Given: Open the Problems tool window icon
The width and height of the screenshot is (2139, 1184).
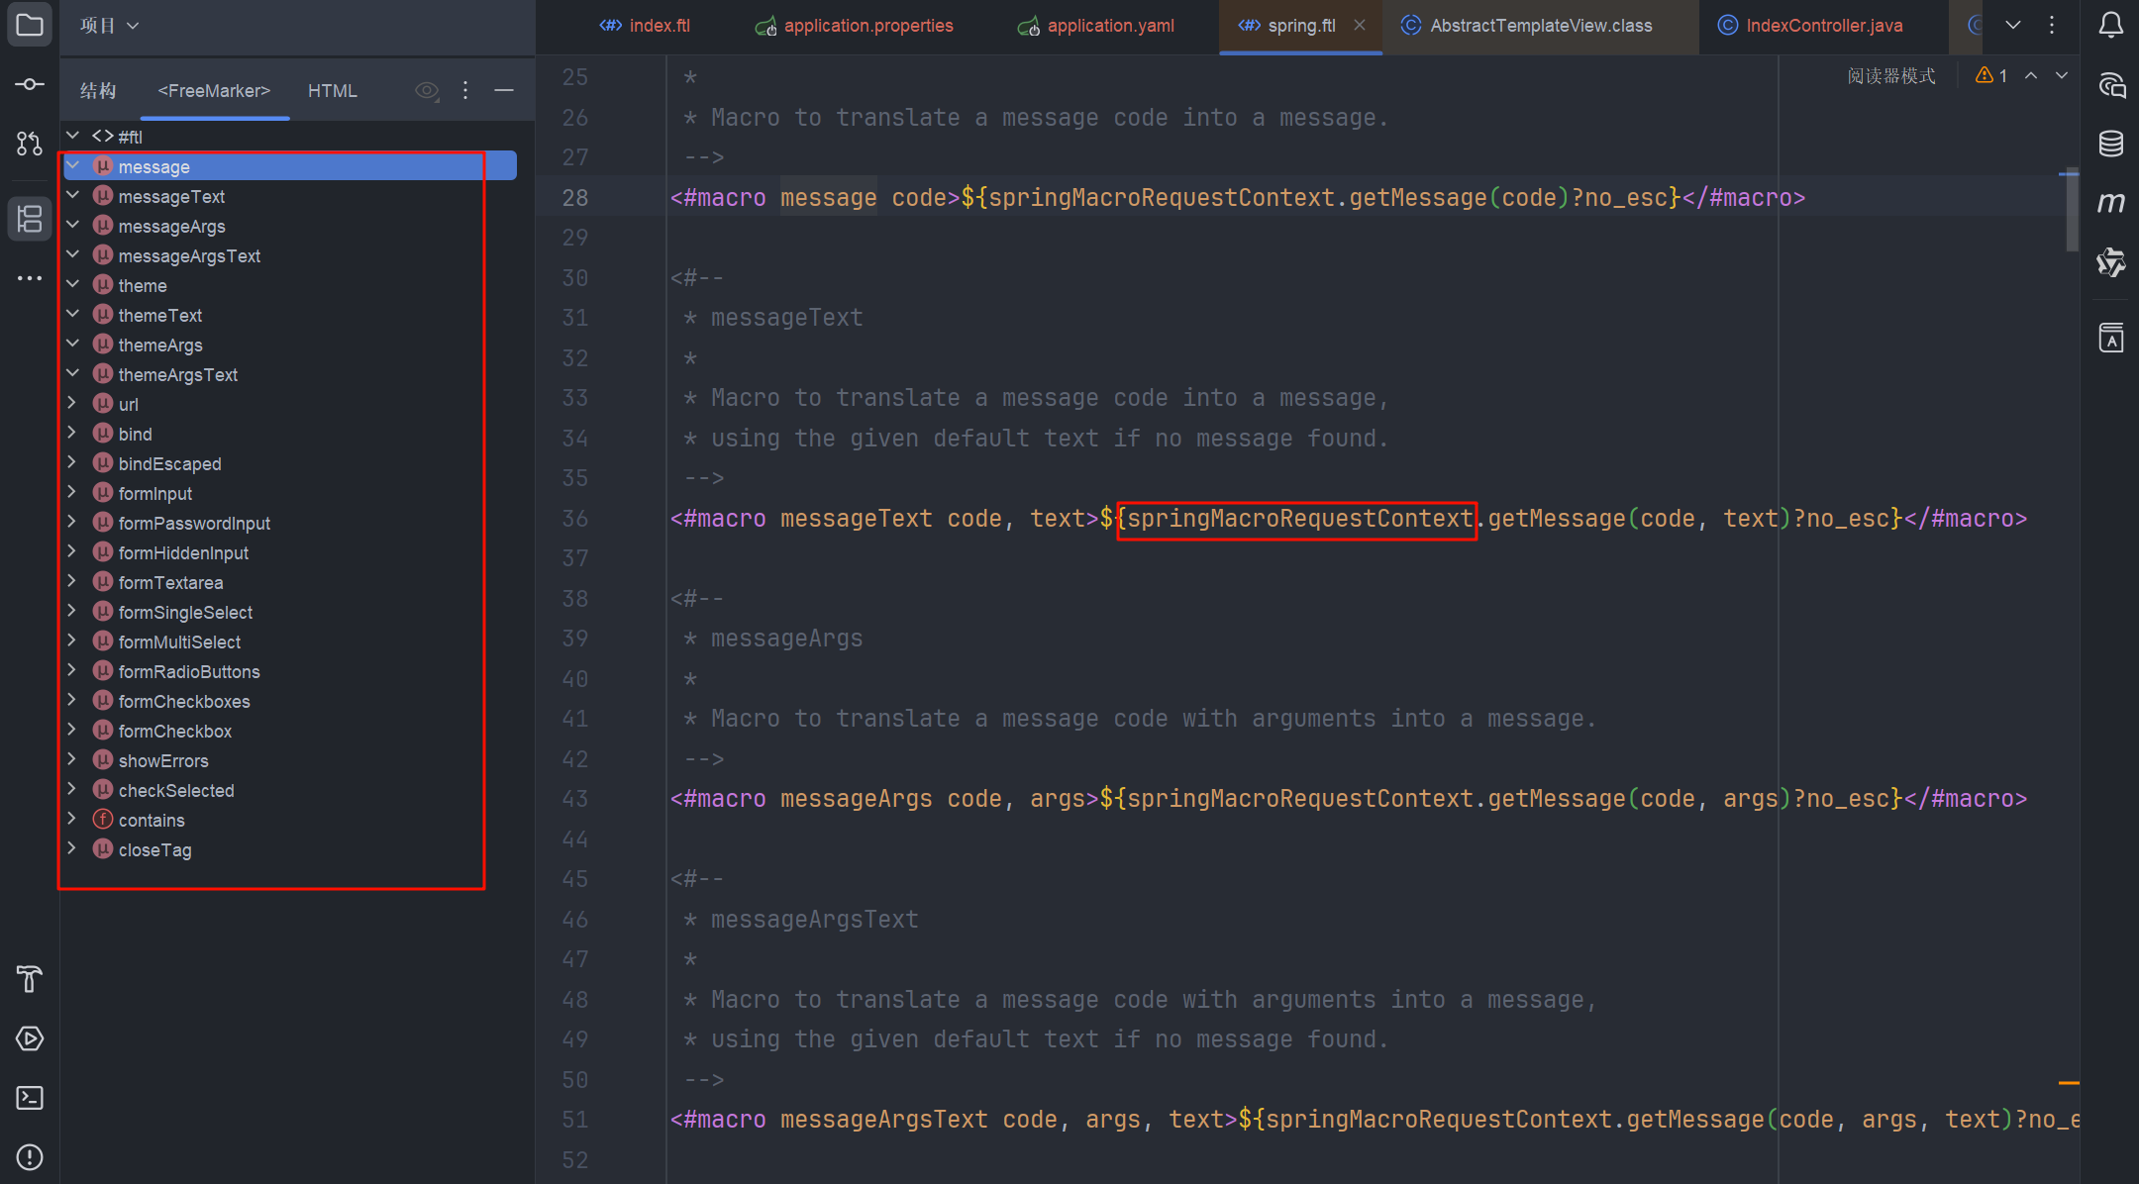Looking at the screenshot, I should pos(30,1156).
